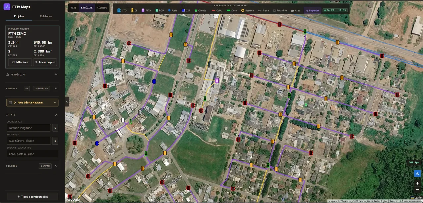This screenshot has height=203, width=423.
Task: Click the purple FTTA marker on the map
Action: [x=217, y=80]
